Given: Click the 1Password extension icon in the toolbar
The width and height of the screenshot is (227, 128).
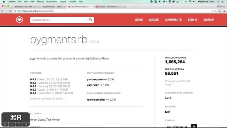Looking at the screenshot, I should 220,11.
